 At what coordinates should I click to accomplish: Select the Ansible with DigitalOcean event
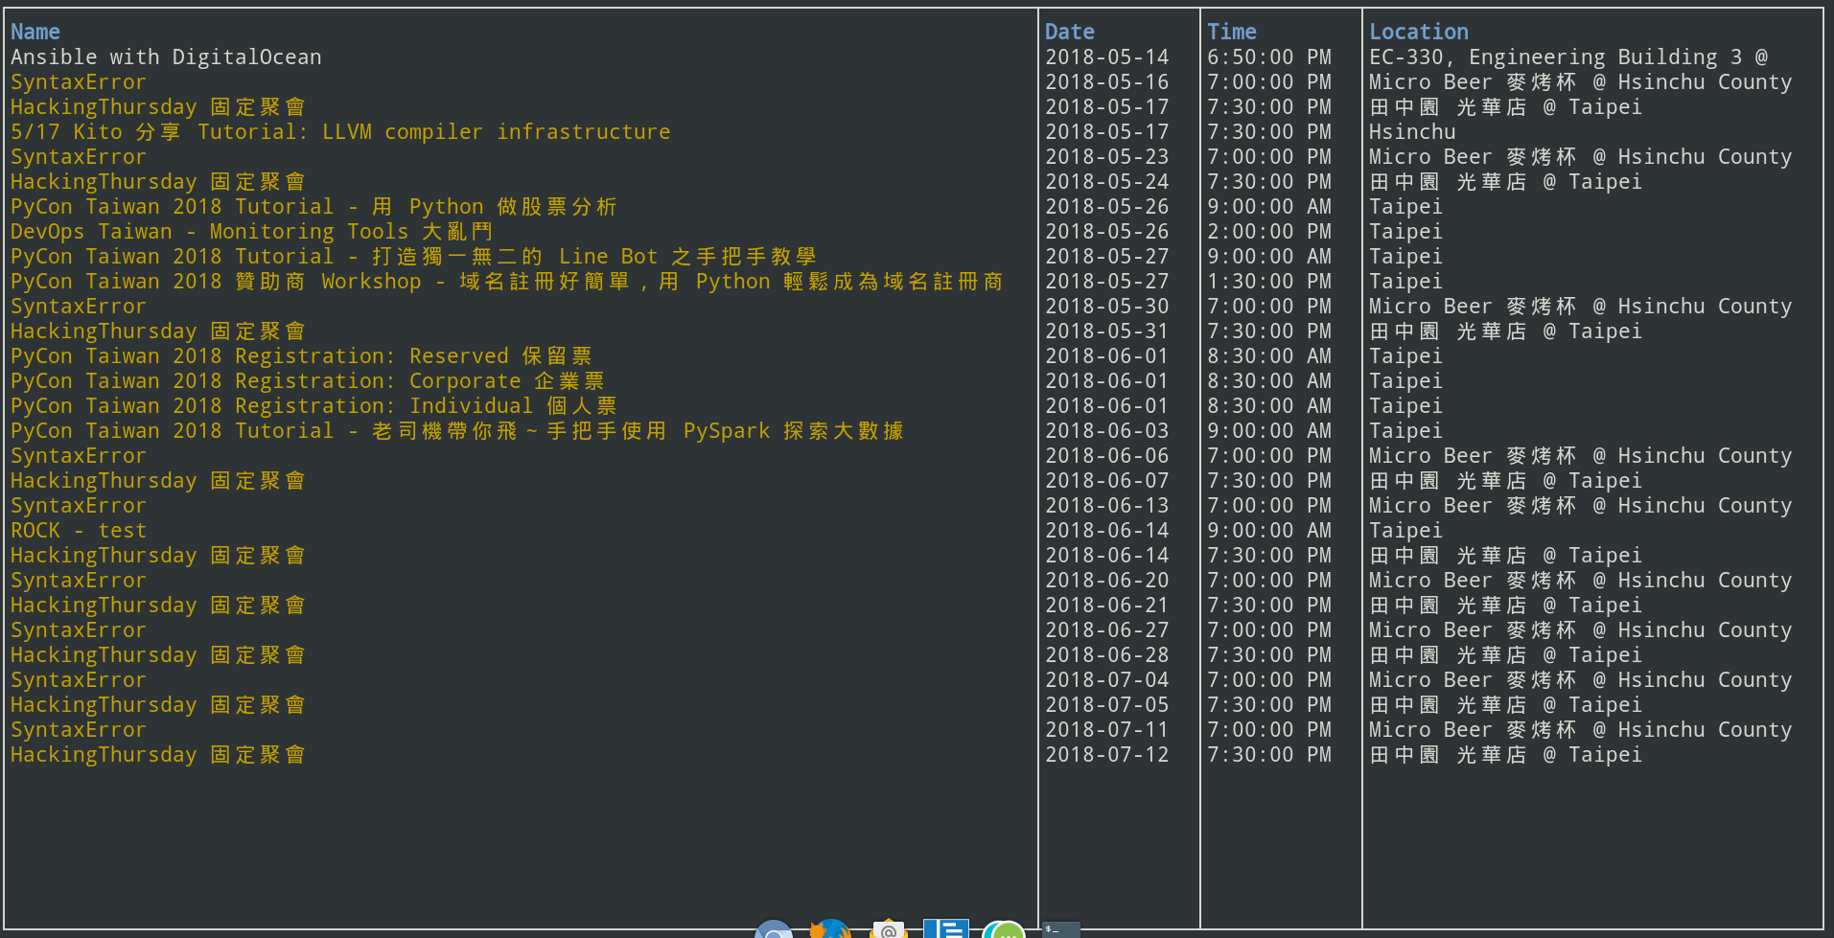coord(166,57)
